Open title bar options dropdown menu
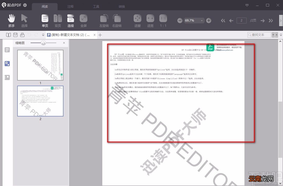 pyautogui.click(x=247, y=5)
